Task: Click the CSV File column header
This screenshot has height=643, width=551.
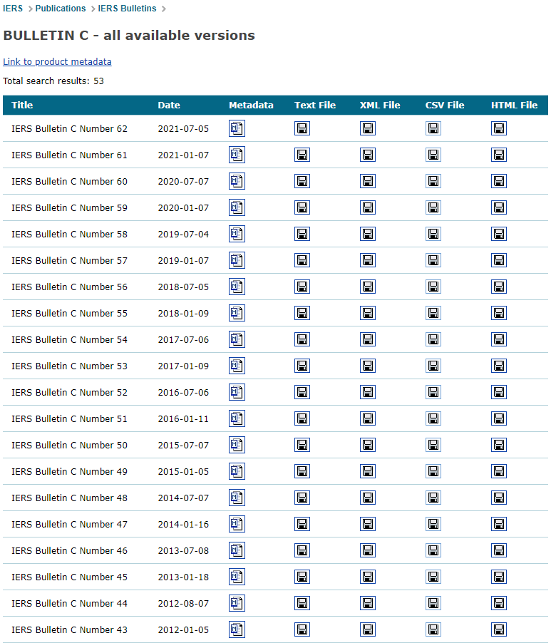Action: tap(445, 105)
